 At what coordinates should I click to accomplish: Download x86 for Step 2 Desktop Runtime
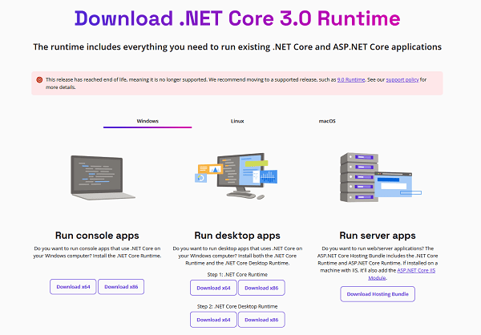[261, 320]
